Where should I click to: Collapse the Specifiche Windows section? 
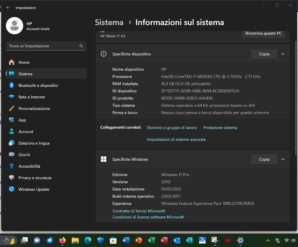tap(283, 159)
